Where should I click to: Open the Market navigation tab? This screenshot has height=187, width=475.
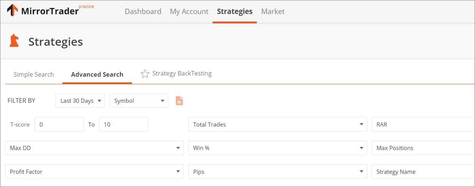click(273, 12)
